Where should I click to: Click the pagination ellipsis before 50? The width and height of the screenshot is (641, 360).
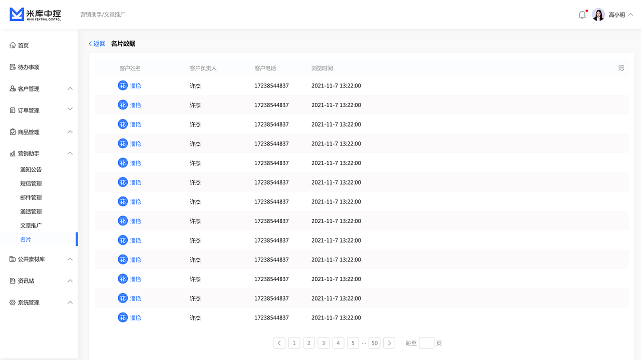pyautogui.click(x=364, y=343)
